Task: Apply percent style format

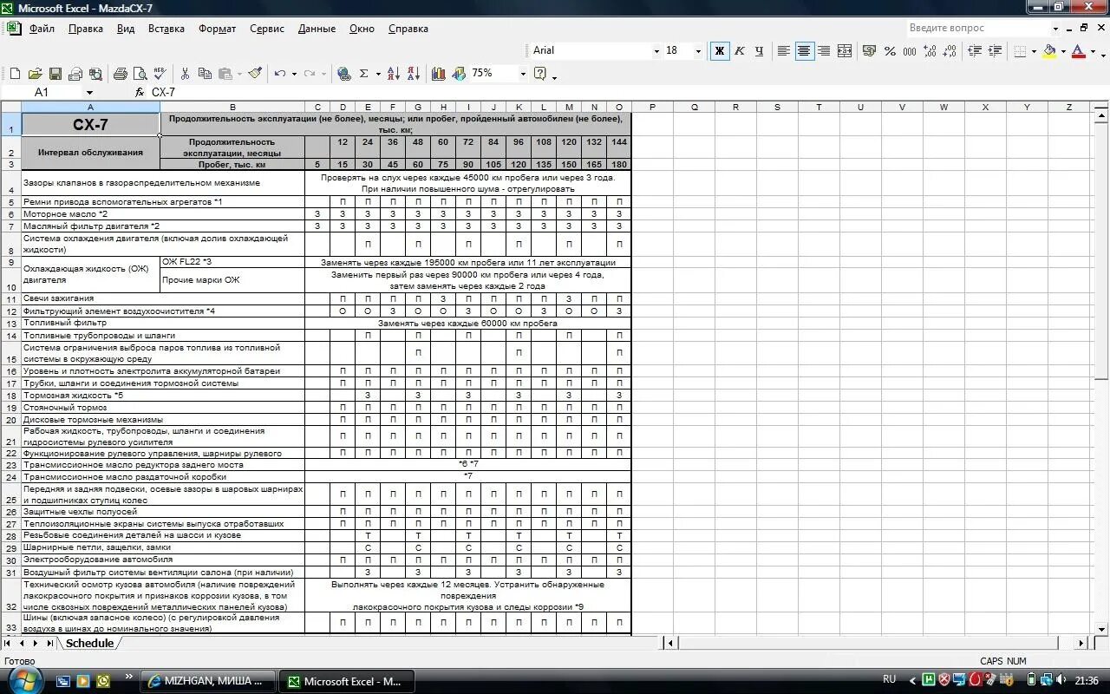Action: (890, 51)
